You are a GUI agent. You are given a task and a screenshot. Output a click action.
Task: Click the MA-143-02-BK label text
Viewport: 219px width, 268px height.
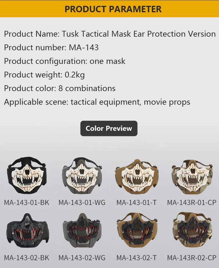pyautogui.click(x=27, y=258)
